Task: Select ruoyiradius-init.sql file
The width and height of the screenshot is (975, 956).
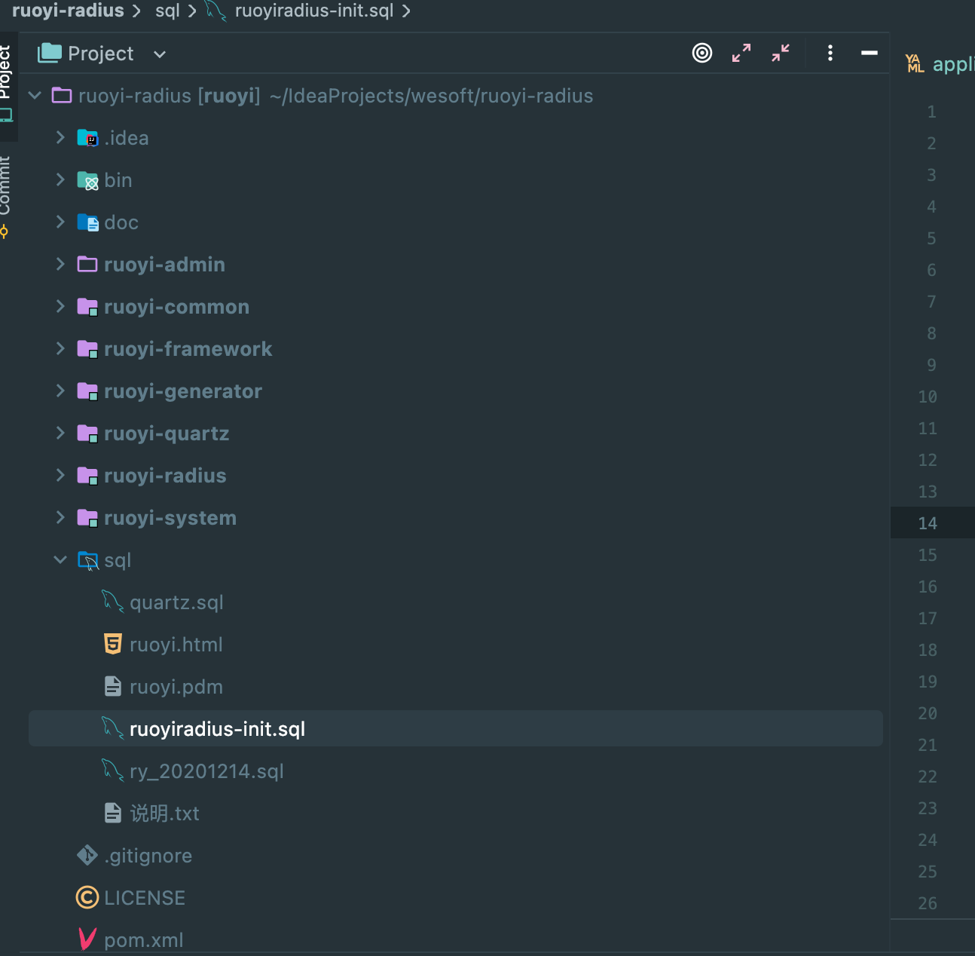Action: tap(455, 728)
